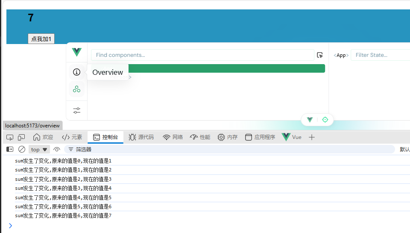Expand the Person component chevron
Screen dimensions: 410x233
point(130,77)
